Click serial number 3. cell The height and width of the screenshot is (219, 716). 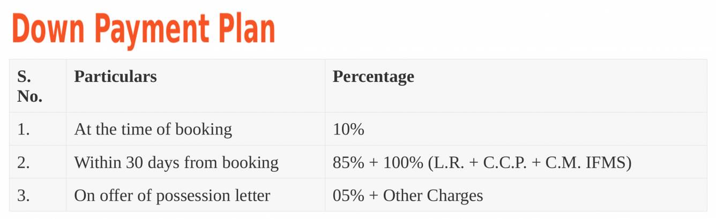[38, 195]
